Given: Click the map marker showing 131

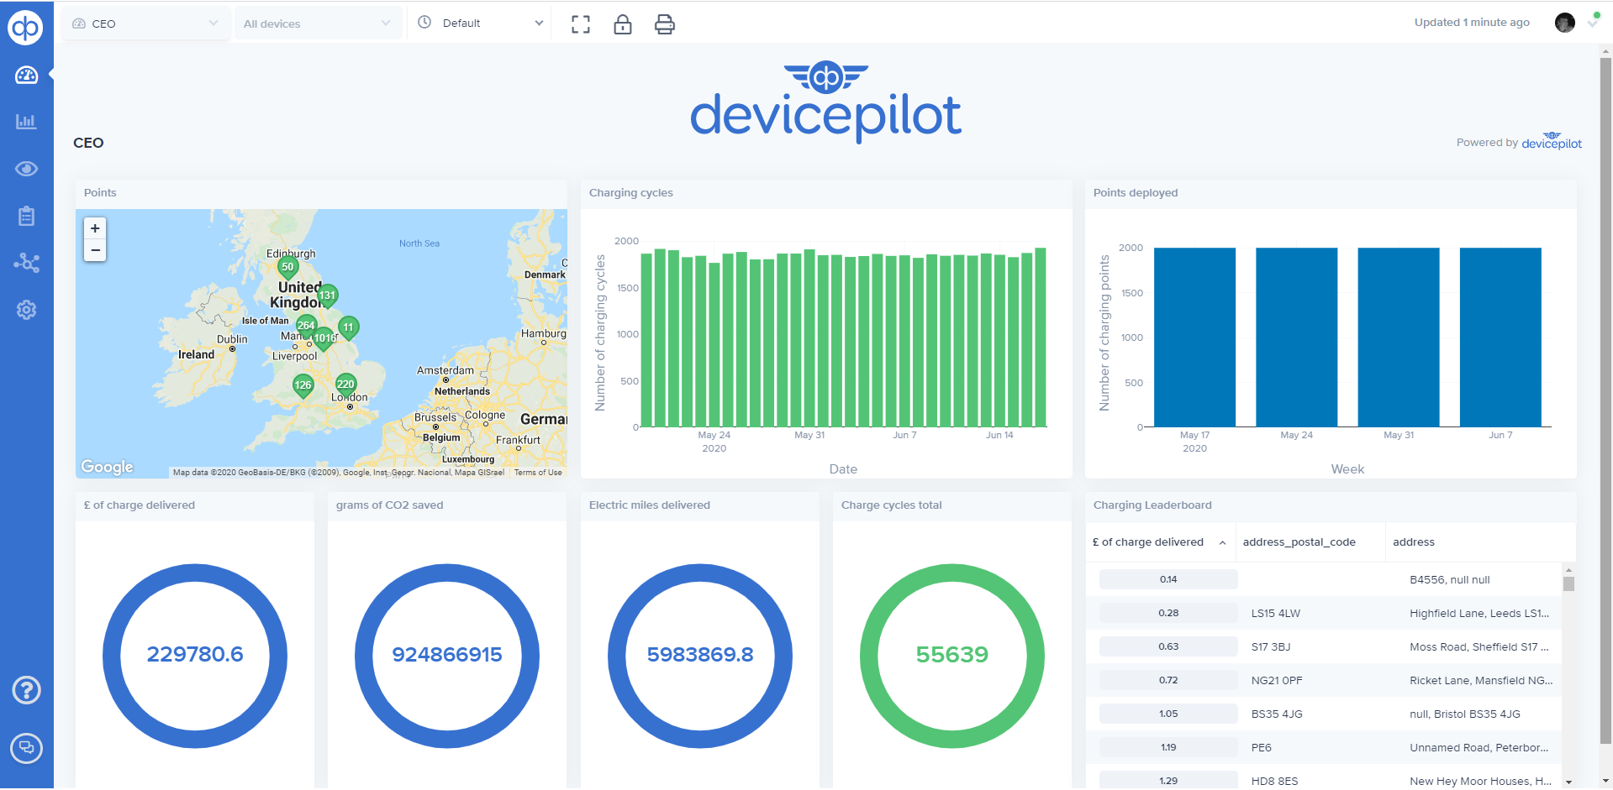Looking at the screenshot, I should 328,296.
